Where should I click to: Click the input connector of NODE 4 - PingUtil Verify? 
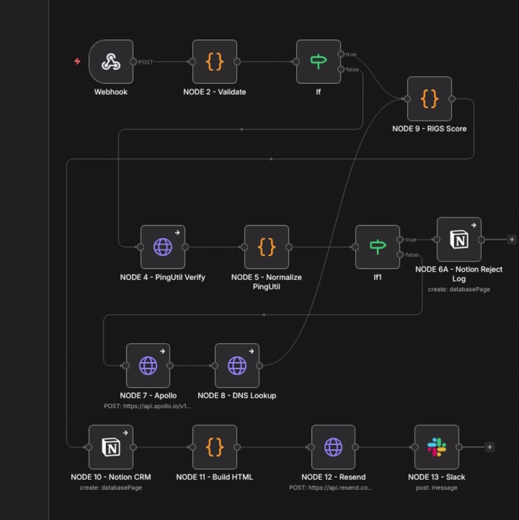140,247
